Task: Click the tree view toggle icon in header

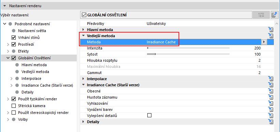Action: [x=261, y=15]
